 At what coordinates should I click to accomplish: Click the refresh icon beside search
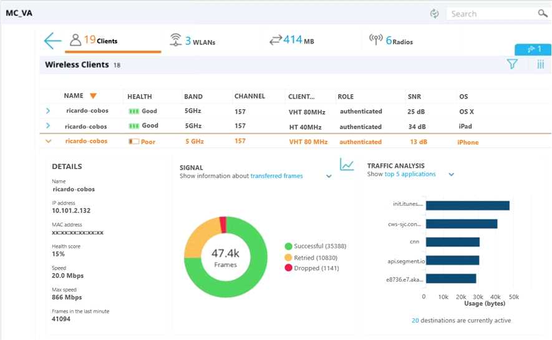tap(434, 14)
